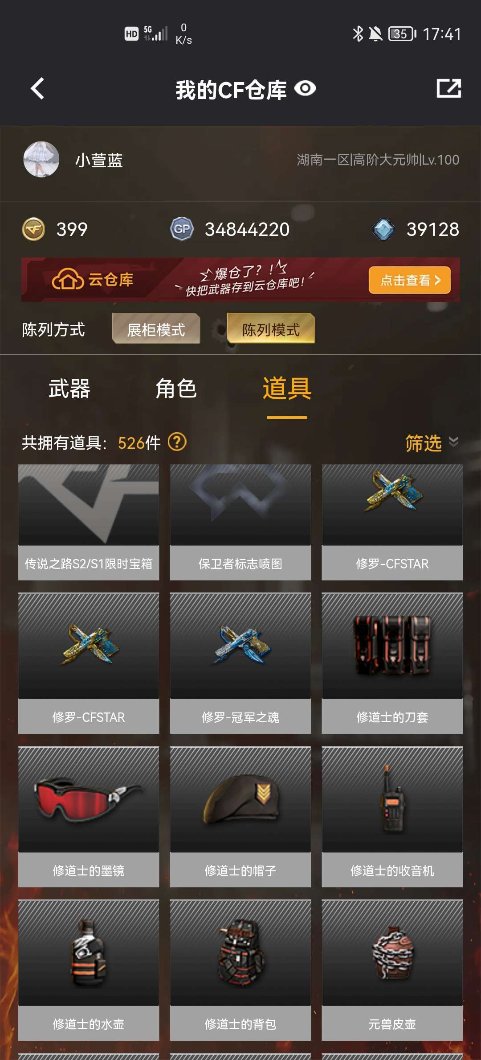
Task: Open the 修罗-冠军之魂 item card
Action: click(240, 663)
